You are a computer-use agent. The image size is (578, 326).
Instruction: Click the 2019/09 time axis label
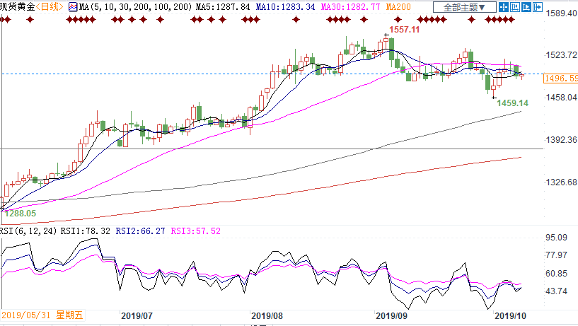391,316
